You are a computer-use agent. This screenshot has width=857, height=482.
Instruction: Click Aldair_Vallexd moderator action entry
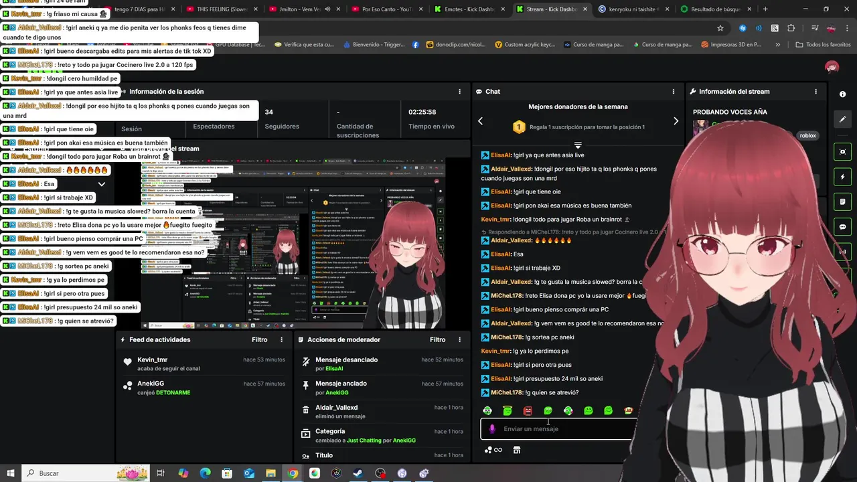click(x=337, y=408)
